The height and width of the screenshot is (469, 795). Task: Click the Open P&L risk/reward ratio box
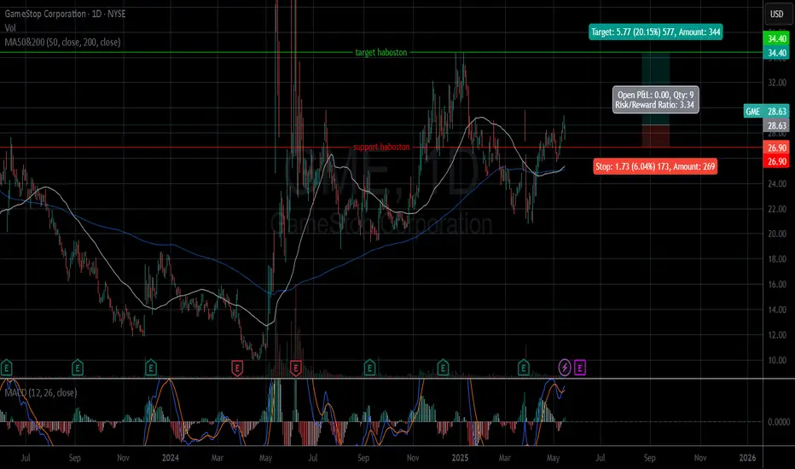click(x=656, y=100)
